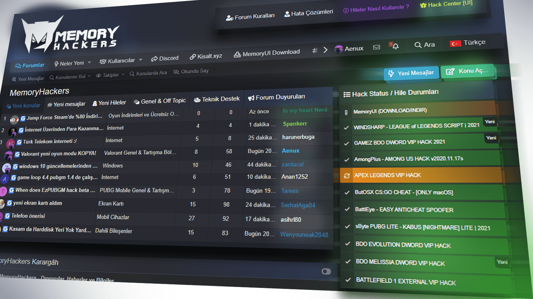The height and width of the screenshot is (299, 533).
Task: Click checkmark beside AmongPlus hack
Action: (x=346, y=160)
